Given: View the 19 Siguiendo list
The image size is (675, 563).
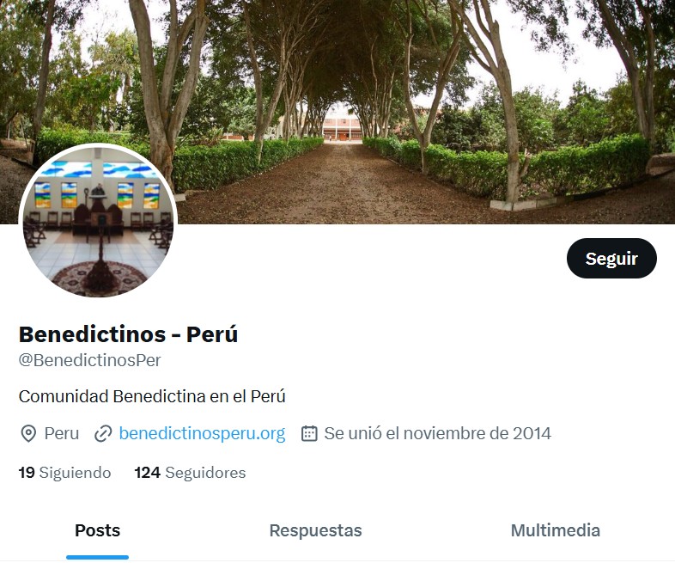Looking at the screenshot, I should point(64,473).
